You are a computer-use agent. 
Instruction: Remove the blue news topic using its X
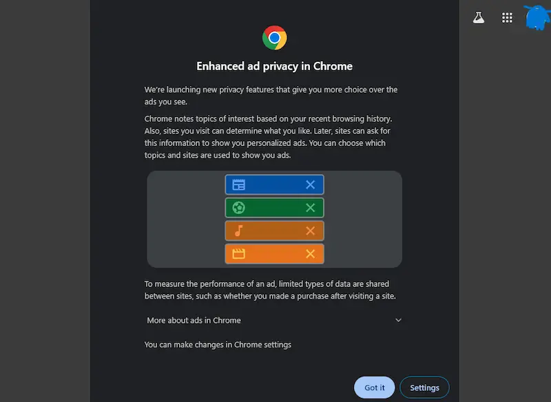pos(310,184)
